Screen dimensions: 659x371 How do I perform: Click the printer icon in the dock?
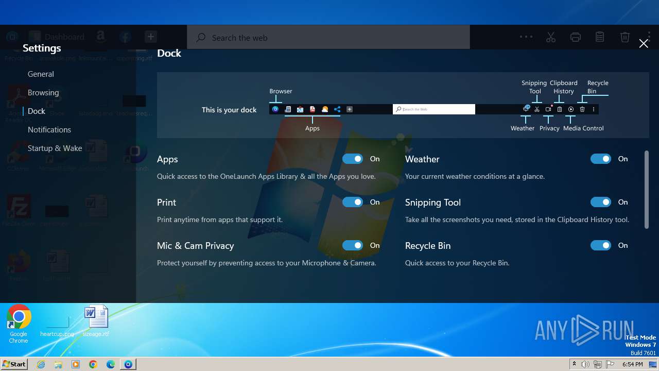576,37
